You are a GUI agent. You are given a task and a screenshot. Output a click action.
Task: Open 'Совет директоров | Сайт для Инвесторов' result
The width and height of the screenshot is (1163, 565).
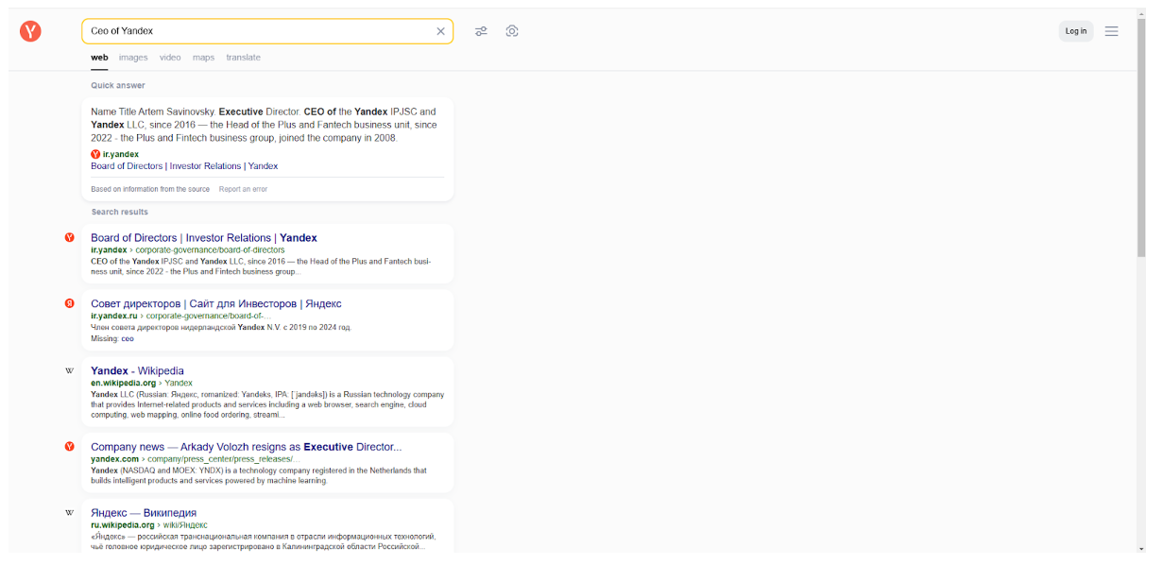(216, 304)
